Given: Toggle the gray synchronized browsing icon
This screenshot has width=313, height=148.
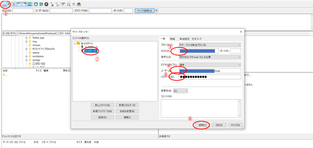Looking at the screenshot, I should pos(73,4).
